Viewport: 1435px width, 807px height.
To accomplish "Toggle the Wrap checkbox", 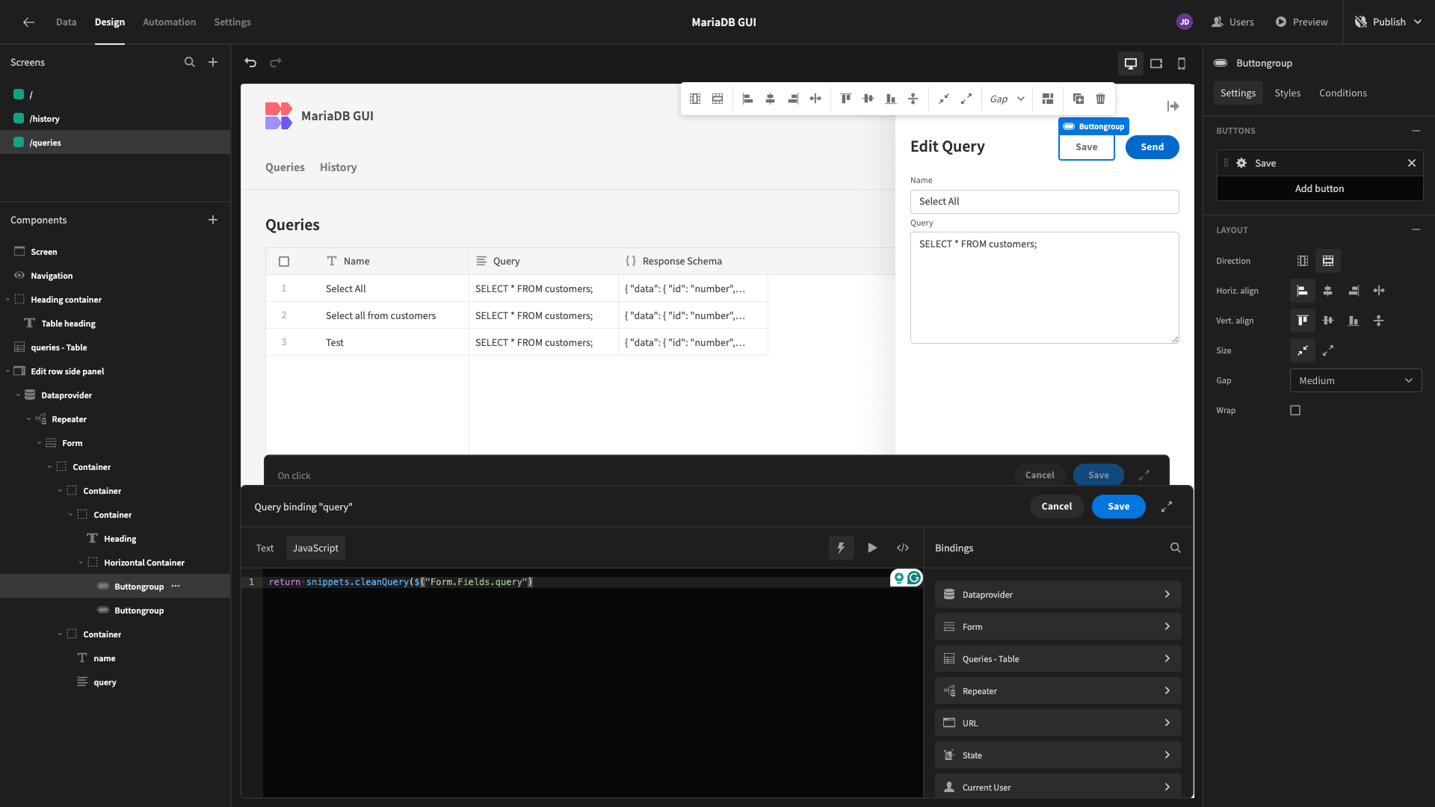I will (1295, 410).
